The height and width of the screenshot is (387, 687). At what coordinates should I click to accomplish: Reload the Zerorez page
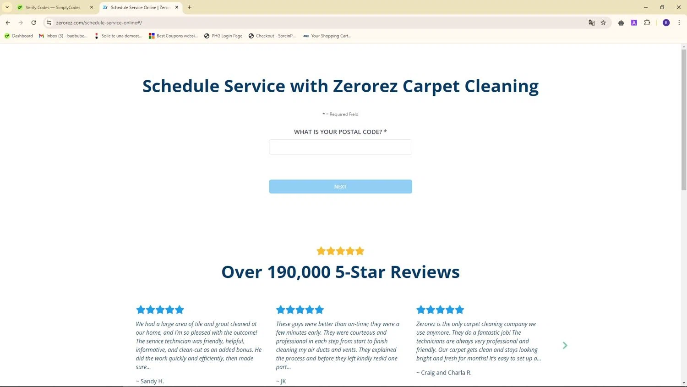[33, 22]
